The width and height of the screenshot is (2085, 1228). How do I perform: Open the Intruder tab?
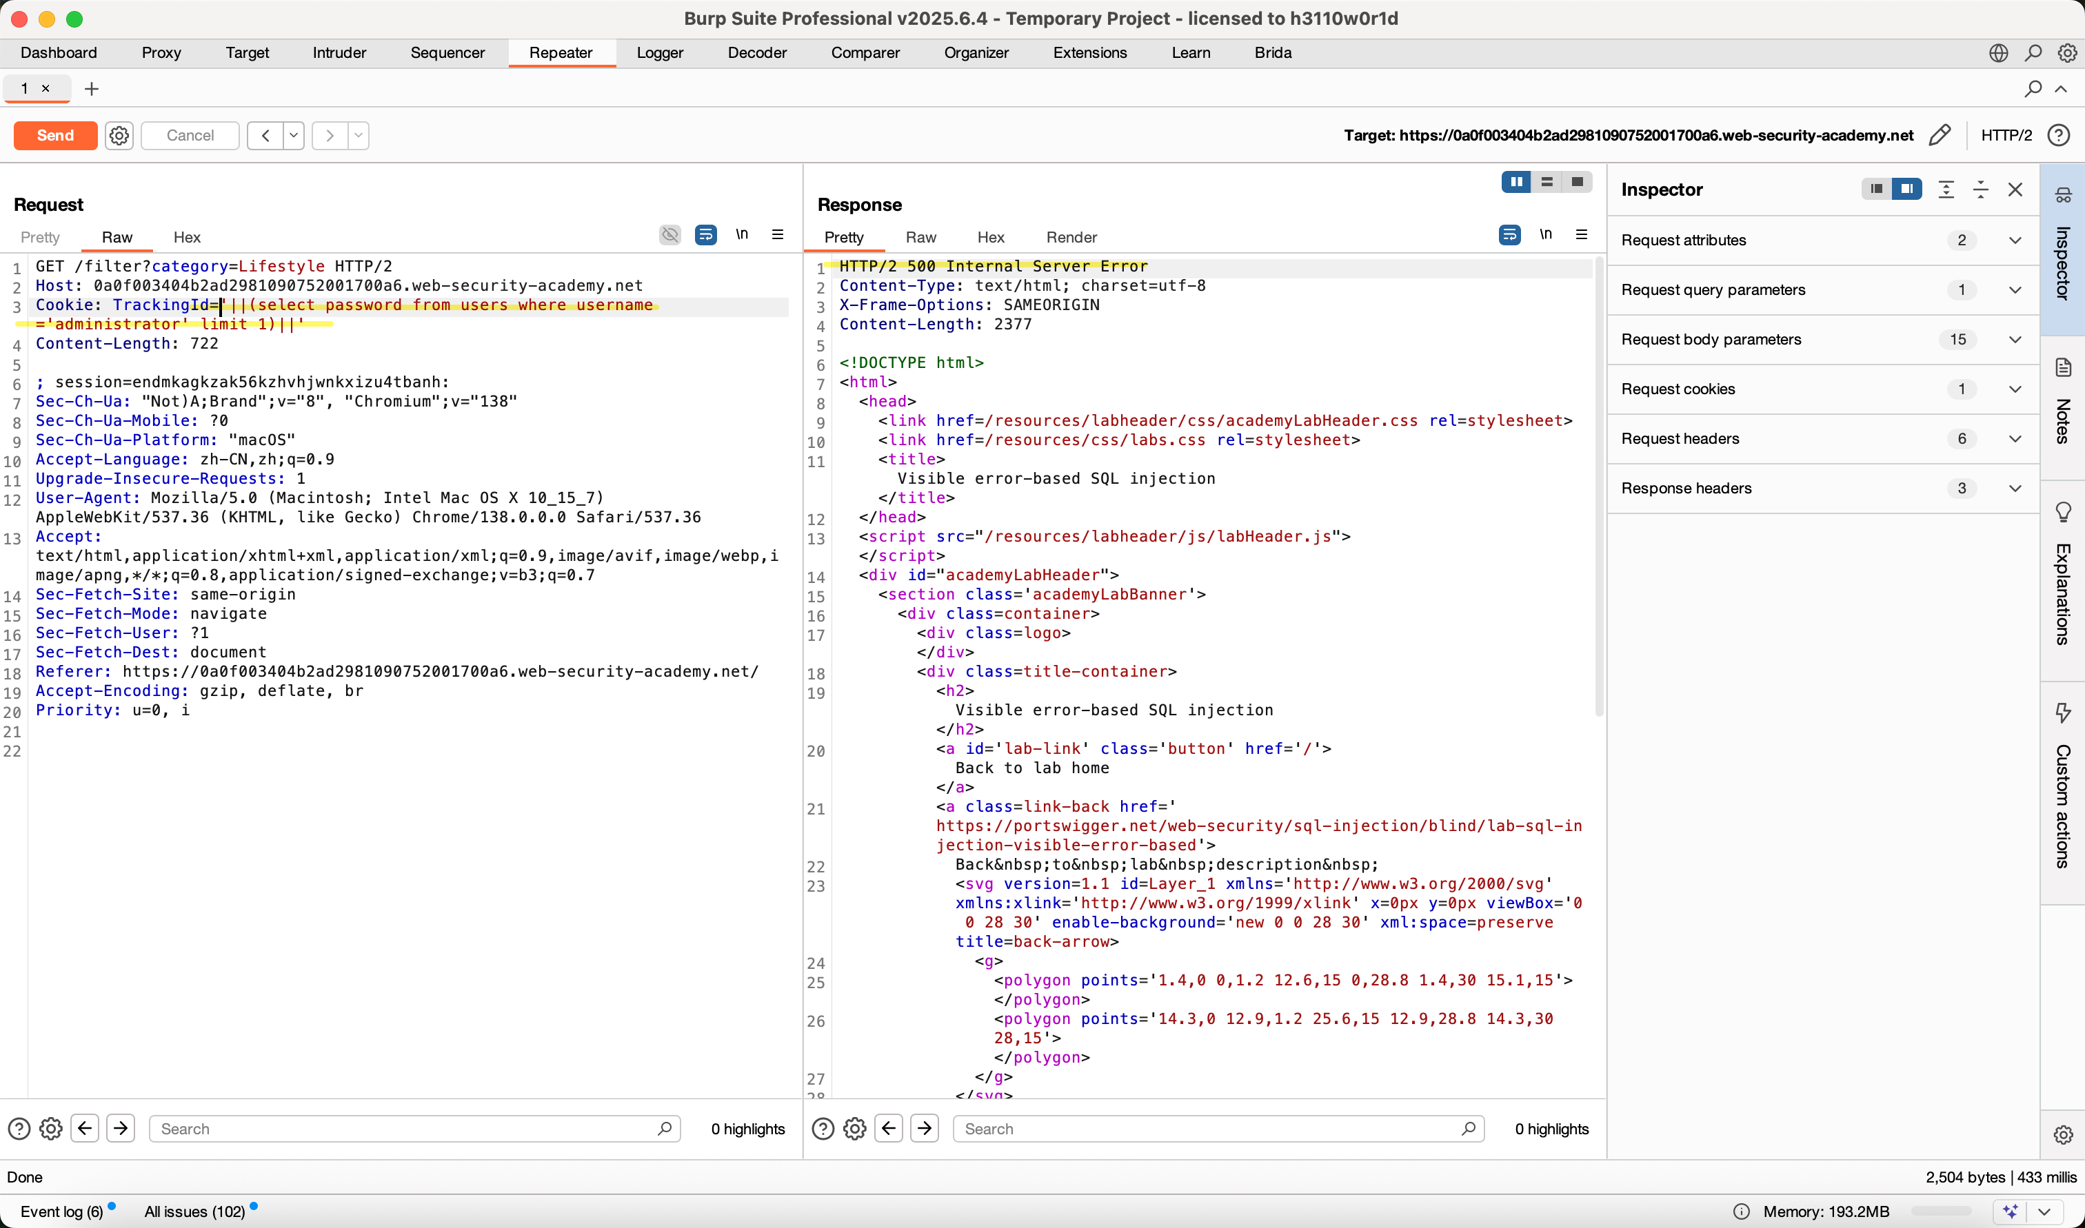coord(339,53)
